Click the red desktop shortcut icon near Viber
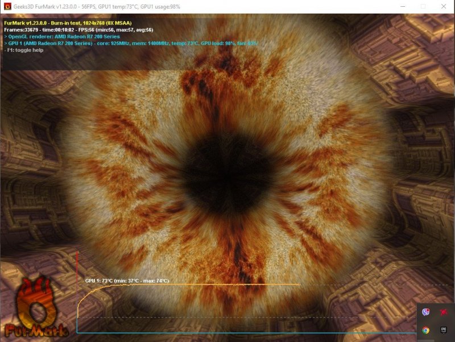The height and width of the screenshot is (342, 455). 444,312
